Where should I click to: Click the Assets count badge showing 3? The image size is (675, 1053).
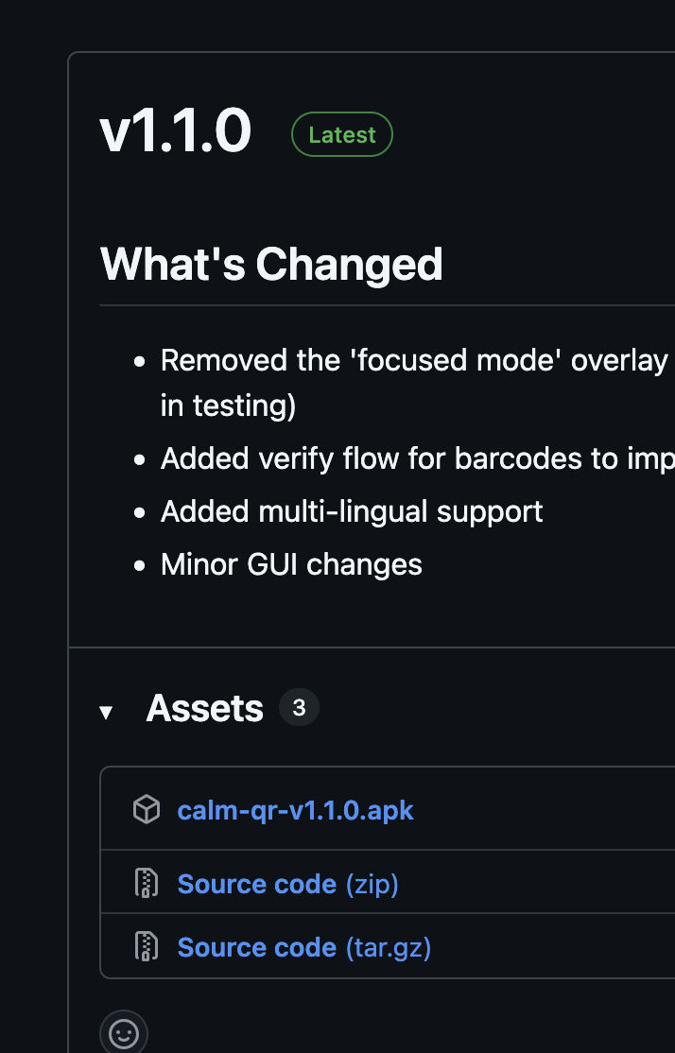click(299, 707)
